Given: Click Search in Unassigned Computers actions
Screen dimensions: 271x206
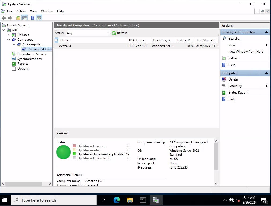Looking at the screenshot, I should pyautogui.click(x=234, y=39).
